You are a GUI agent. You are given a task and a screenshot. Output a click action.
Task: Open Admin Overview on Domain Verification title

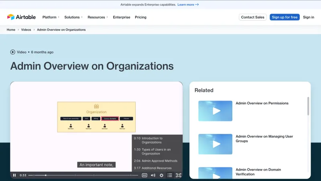click(258, 172)
